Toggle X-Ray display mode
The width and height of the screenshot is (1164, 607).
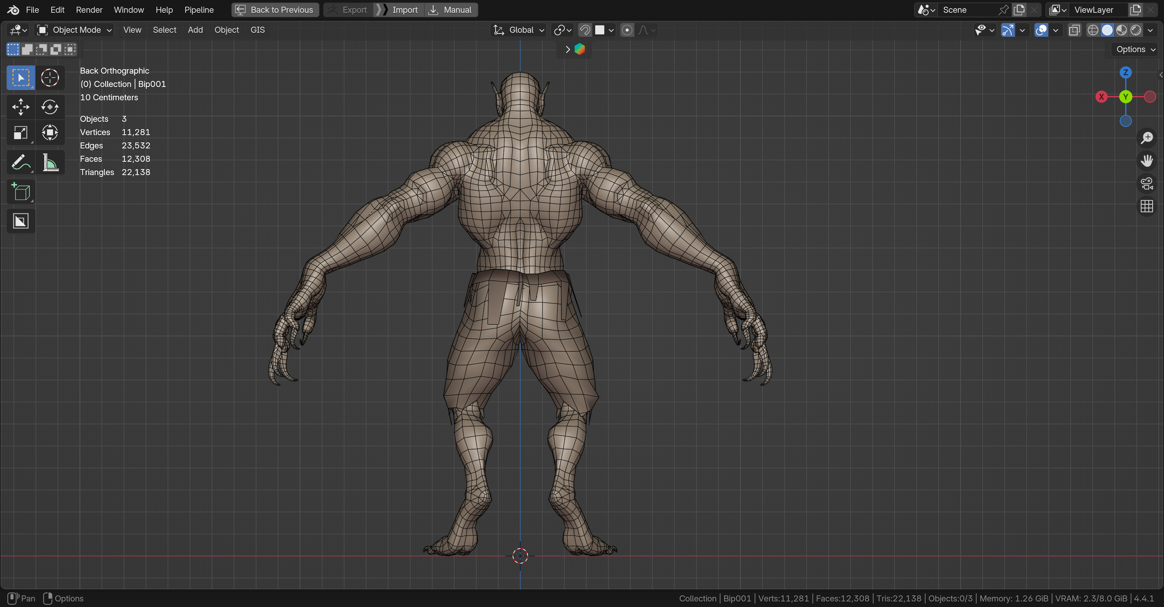1074,30
